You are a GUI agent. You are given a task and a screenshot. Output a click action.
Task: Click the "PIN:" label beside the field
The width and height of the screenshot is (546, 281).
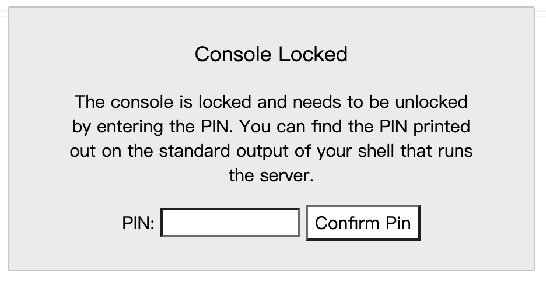(x=138, y=223)
